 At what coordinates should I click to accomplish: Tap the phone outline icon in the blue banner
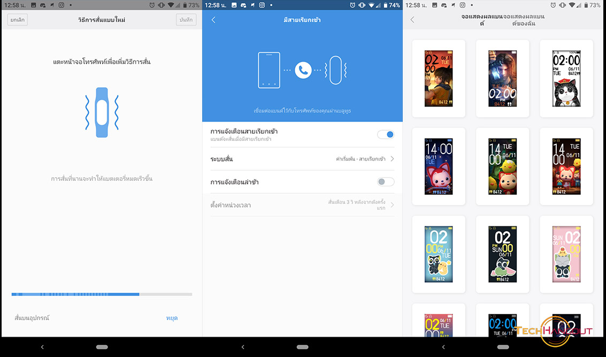tap(269, 70)
